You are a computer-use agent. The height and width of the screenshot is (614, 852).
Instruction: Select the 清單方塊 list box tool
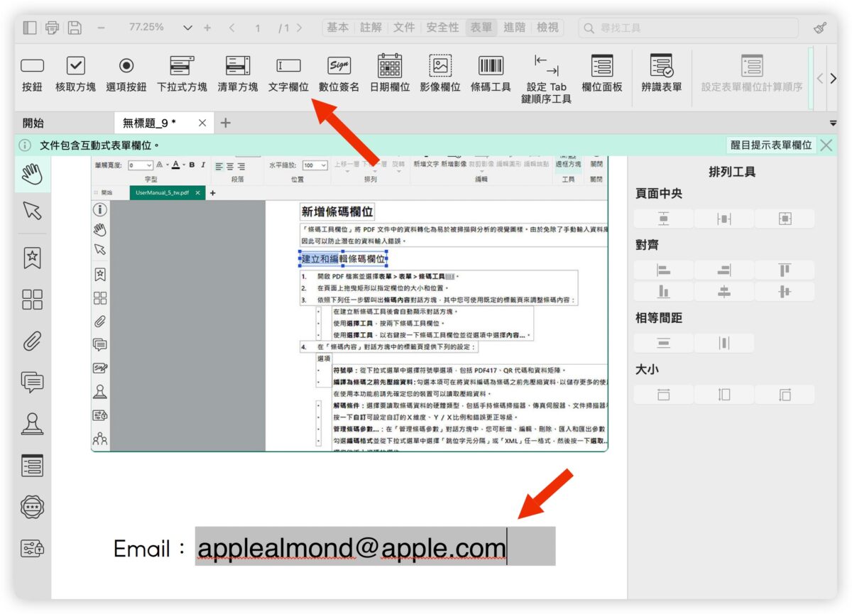click(238, 75)
